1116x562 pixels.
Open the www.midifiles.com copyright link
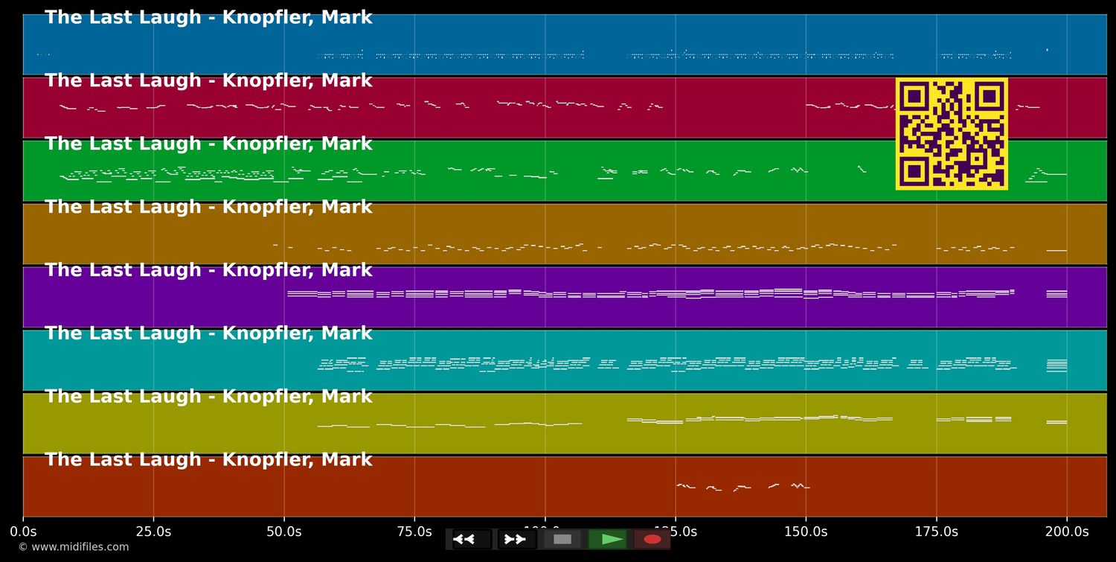[74, 547]
